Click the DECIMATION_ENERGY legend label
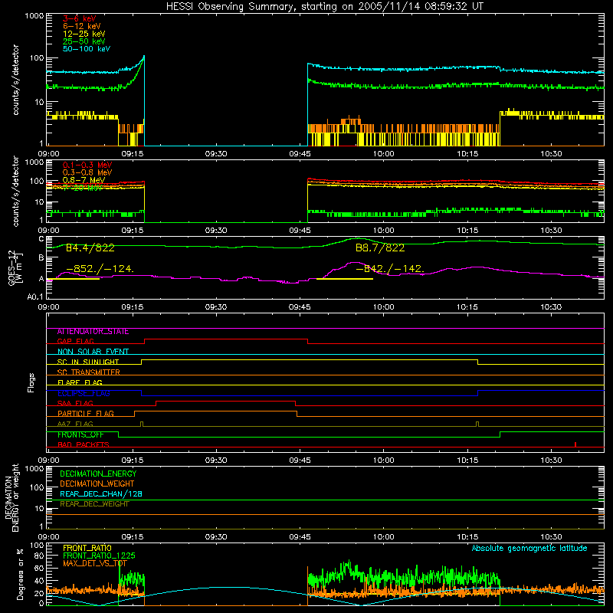The image size is (613, 613). tap(98, 474)
